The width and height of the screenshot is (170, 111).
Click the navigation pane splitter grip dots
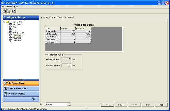click(21, 80)
